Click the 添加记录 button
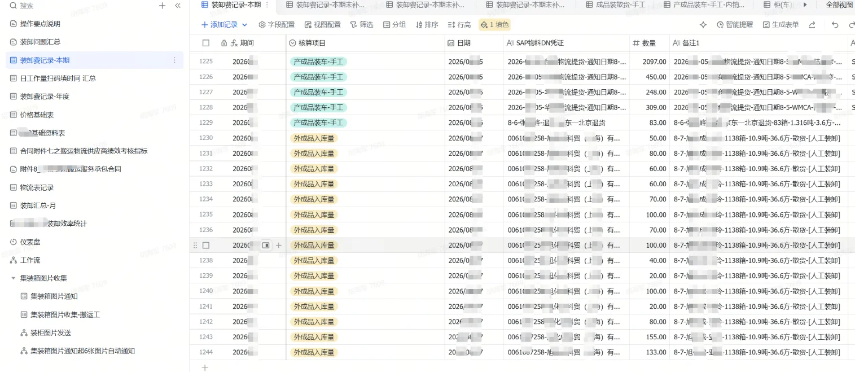The image size is (855, 372). [220, 25]
